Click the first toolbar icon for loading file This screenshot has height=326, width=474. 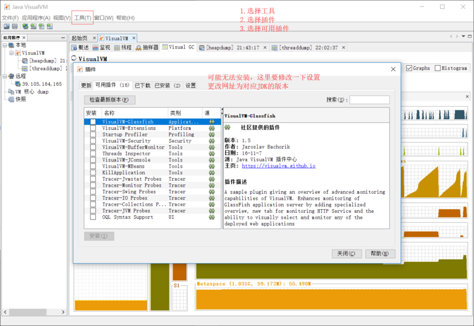[x=7, y=26]
